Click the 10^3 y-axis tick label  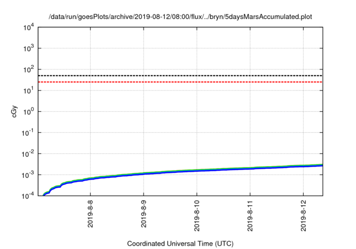[28, 48]
